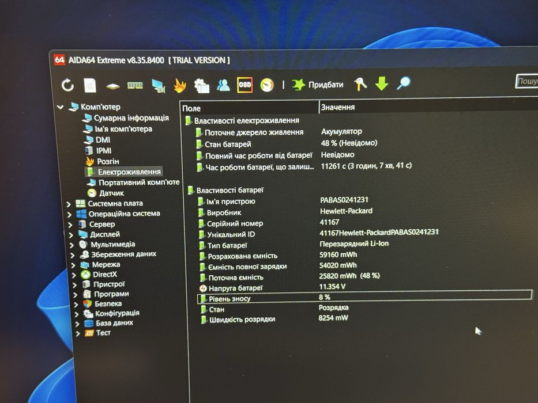Open the Тест tree category
This screenshot has width=538, height=403.
(x=97, y=332)
